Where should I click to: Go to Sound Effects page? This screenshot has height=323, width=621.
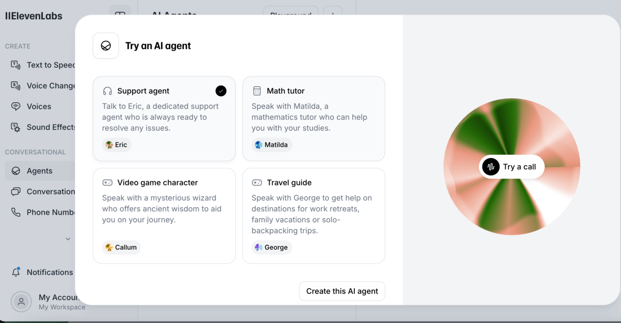point(40,127)
